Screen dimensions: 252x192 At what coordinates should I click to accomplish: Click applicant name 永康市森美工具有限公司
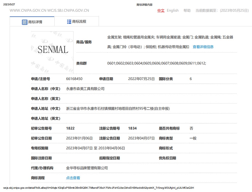pos(85,89)
